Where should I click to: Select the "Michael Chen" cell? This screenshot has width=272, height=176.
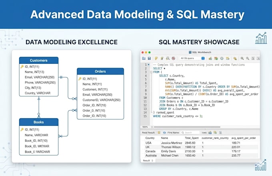170,155
